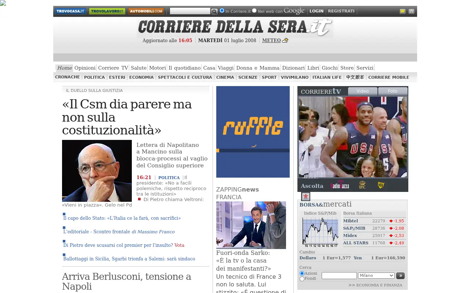Click the top search text field
470x293 pixels.
tap(190, 11)
